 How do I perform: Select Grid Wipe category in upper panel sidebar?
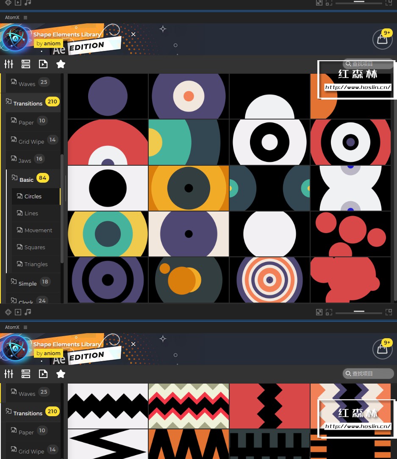(x=33, y=141)
